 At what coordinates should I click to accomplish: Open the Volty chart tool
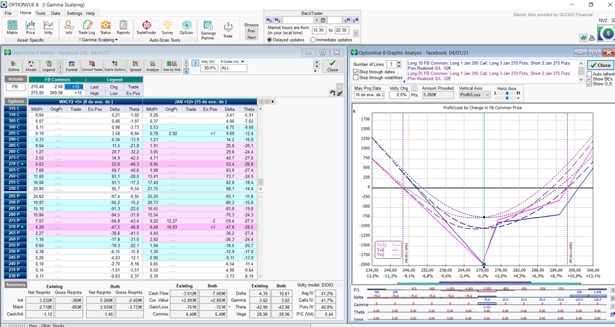pos(48,27)
